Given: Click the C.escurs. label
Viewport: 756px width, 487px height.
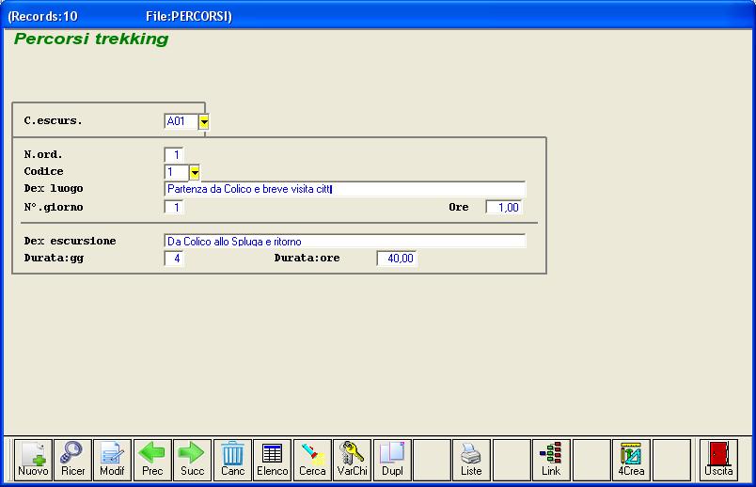Looking at the screenshot, I should pos(53,120).
